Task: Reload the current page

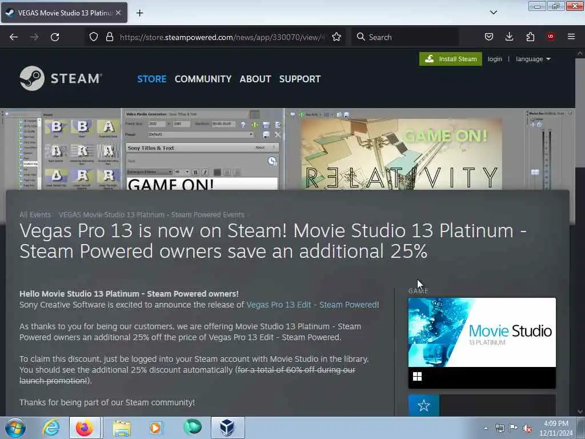Action: pos(55,37)
